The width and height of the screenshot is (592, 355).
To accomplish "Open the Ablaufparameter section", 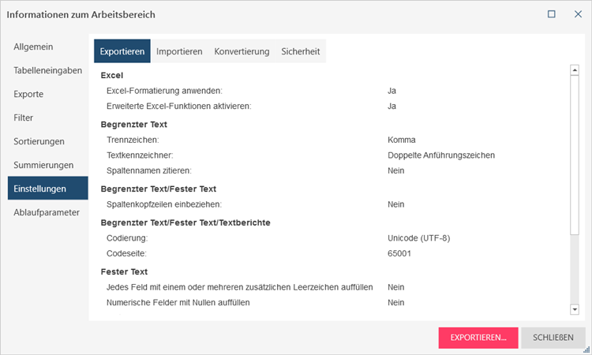I will (47, 212).
